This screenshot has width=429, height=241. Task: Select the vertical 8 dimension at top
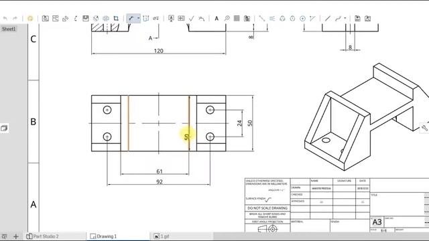click(251, 37)
